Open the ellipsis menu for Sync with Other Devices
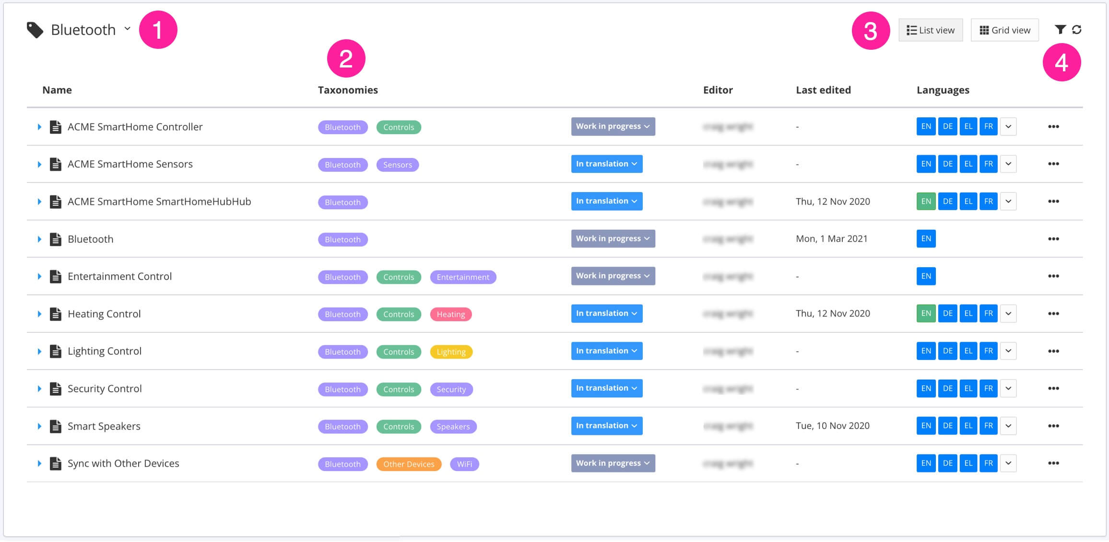1109x542 pixels. click(1054, 463)
